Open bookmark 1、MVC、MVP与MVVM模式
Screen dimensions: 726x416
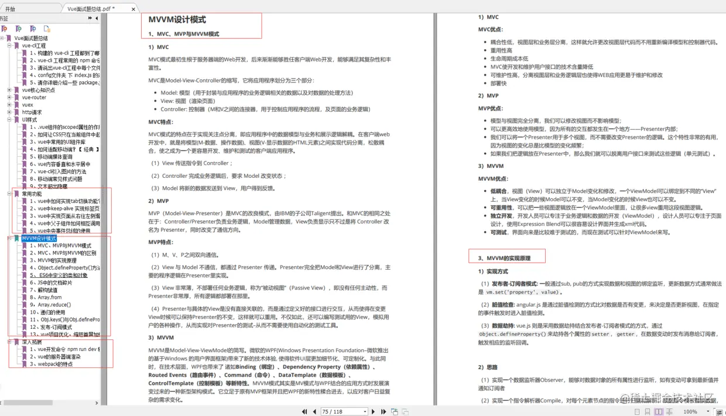pyautogui.click(x=60, y=246)
